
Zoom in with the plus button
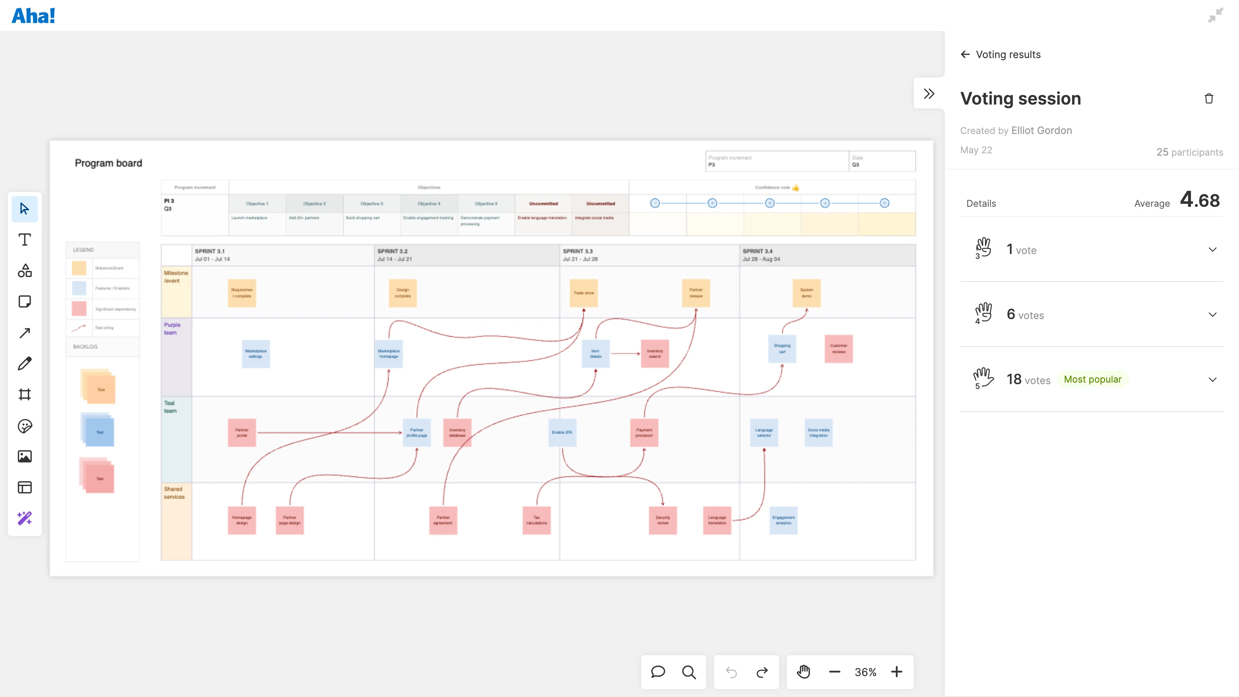(x=897, y=672)
